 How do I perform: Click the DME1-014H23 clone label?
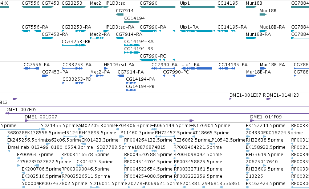point(282,95)
